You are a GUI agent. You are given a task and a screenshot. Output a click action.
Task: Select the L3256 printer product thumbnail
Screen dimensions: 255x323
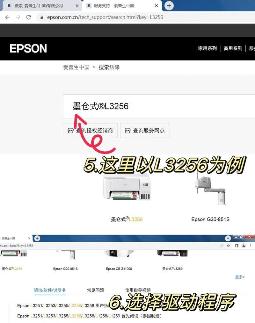coord(127,187)
